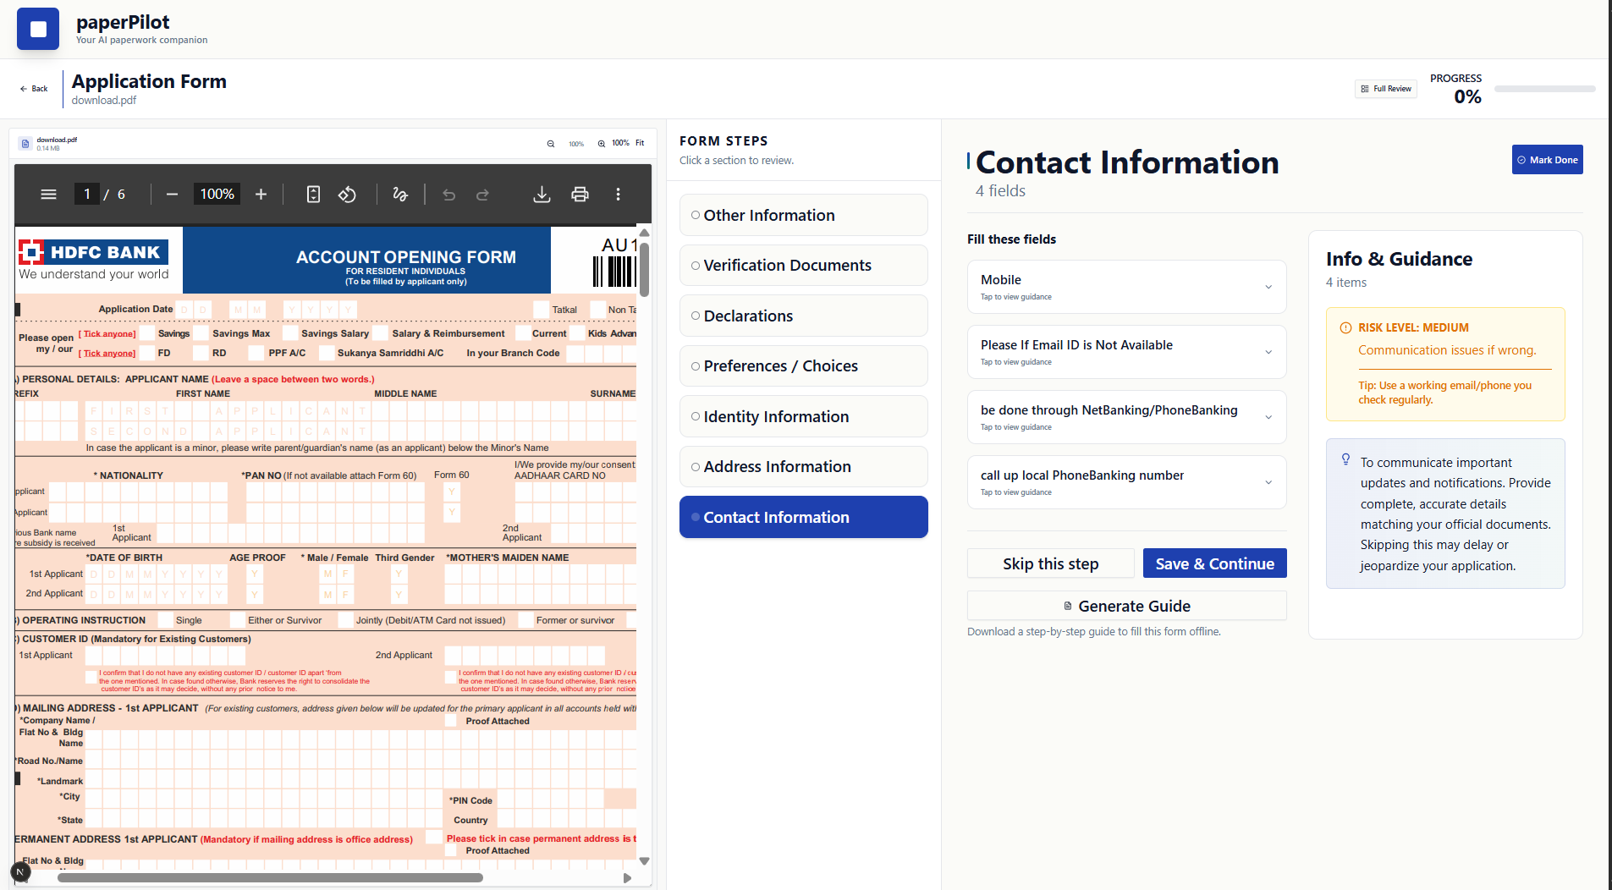Tick the Current account checkbox
This screenshot has height=890, width=1612.
tap(523, 333)
